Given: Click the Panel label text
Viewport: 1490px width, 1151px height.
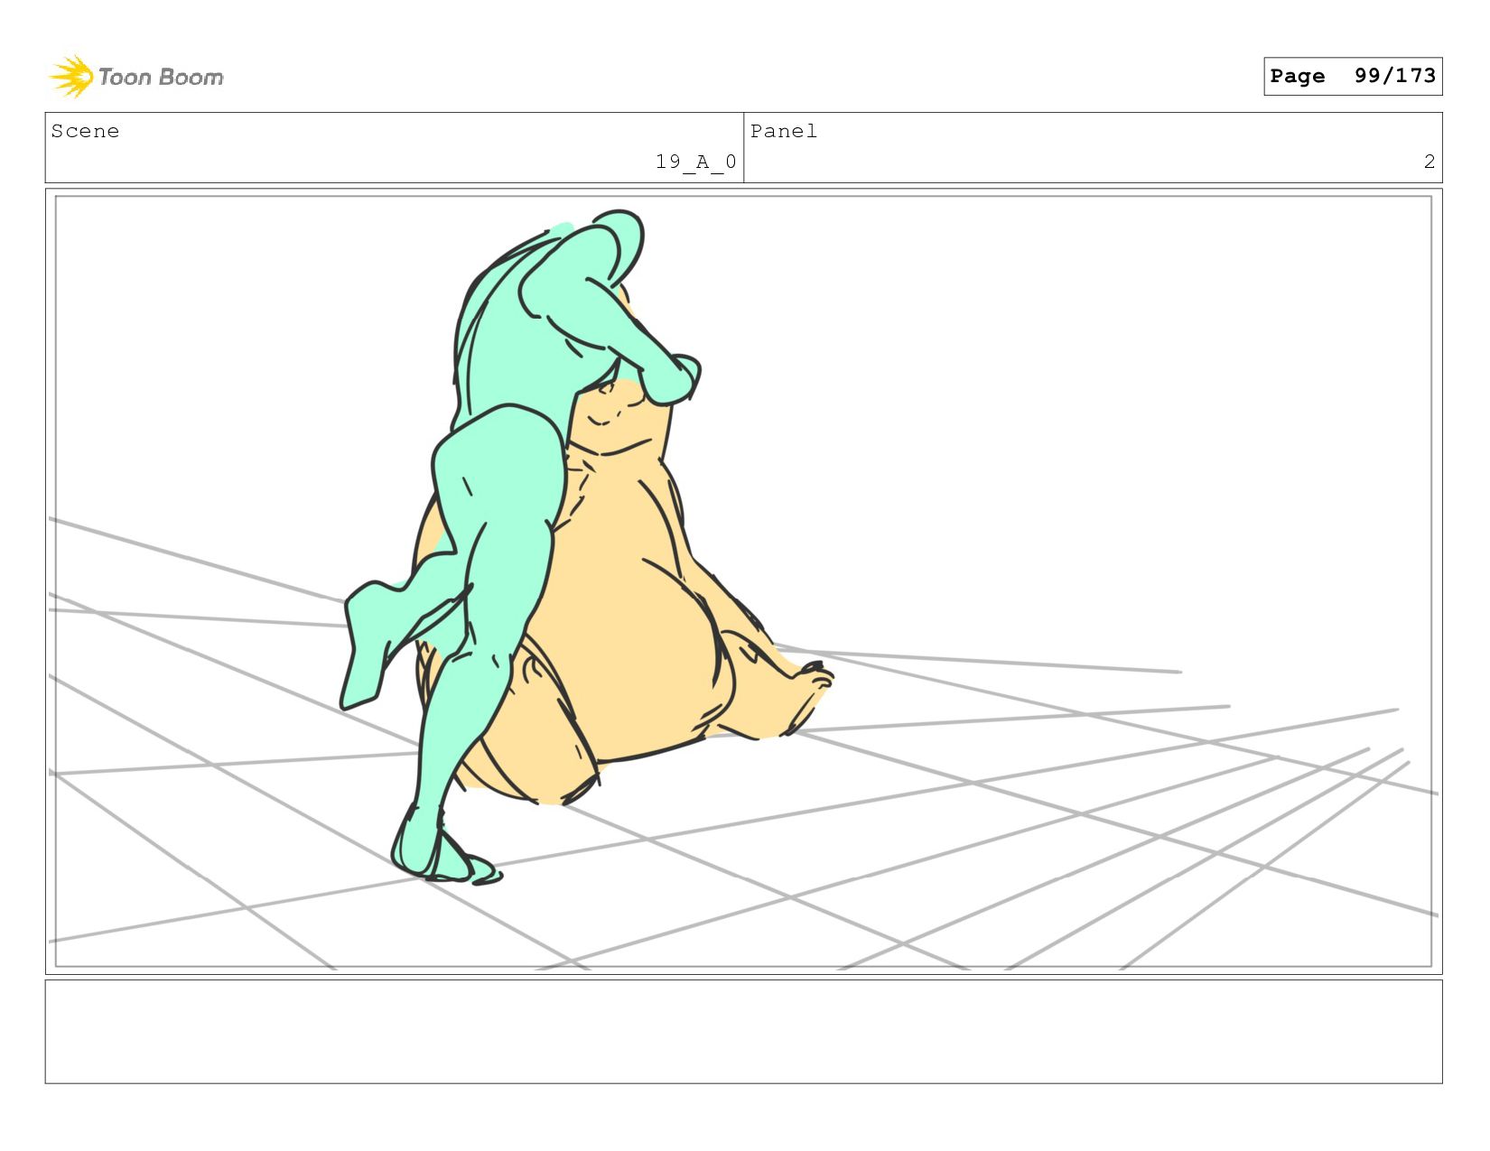Looking at the screenshot, I should coord(784,131).
